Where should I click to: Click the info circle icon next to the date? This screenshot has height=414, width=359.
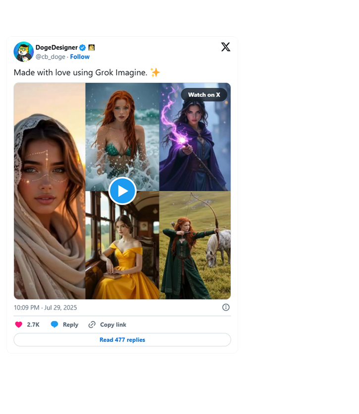226,308
